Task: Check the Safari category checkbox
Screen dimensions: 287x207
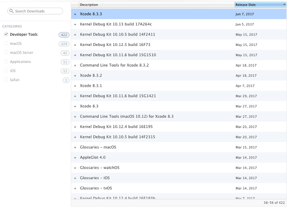Action: (x=6, y=79)
